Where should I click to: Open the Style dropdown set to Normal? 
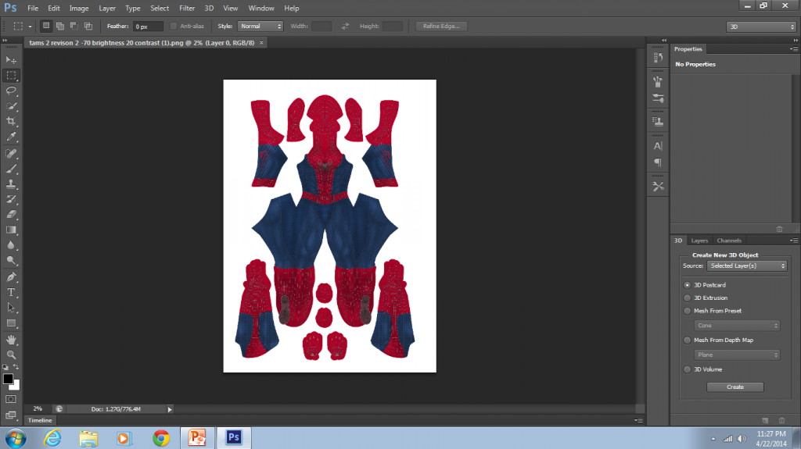coord(260,26)
